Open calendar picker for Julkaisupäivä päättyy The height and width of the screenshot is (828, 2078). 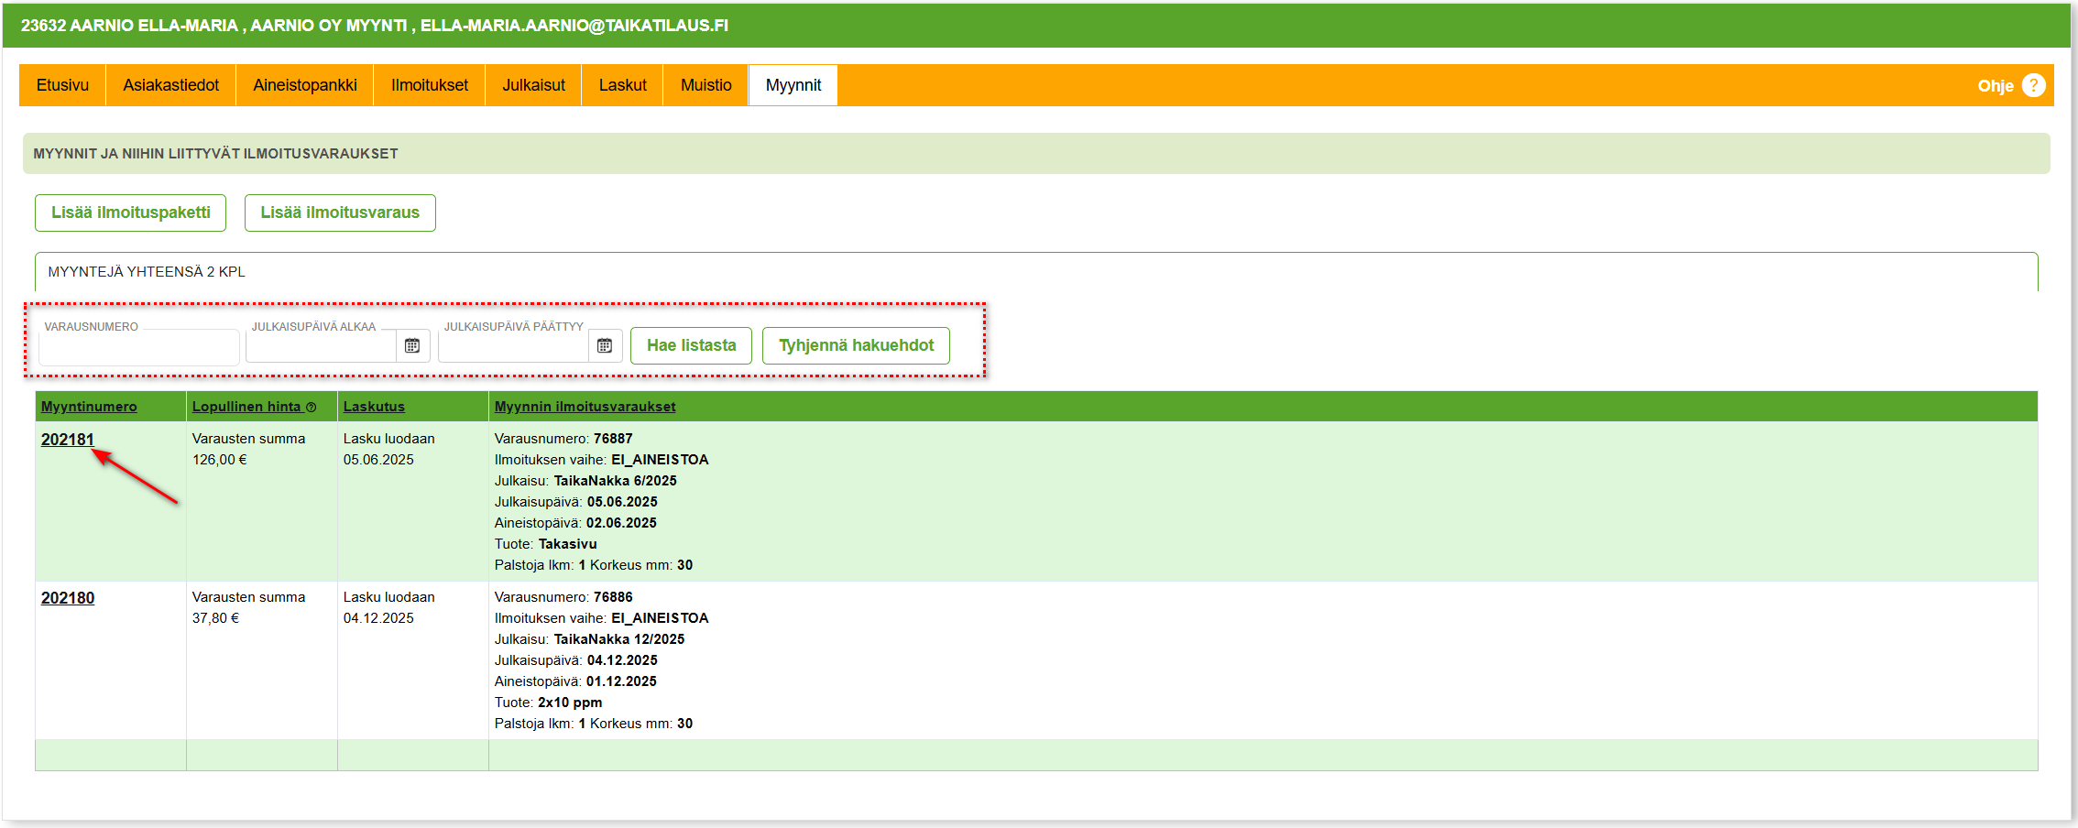tap(605, 346)
